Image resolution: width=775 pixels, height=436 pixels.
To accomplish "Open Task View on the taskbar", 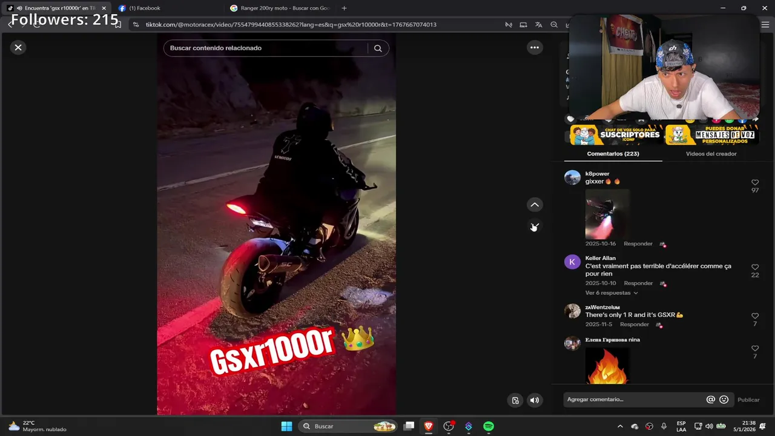I will coord(409,426).
